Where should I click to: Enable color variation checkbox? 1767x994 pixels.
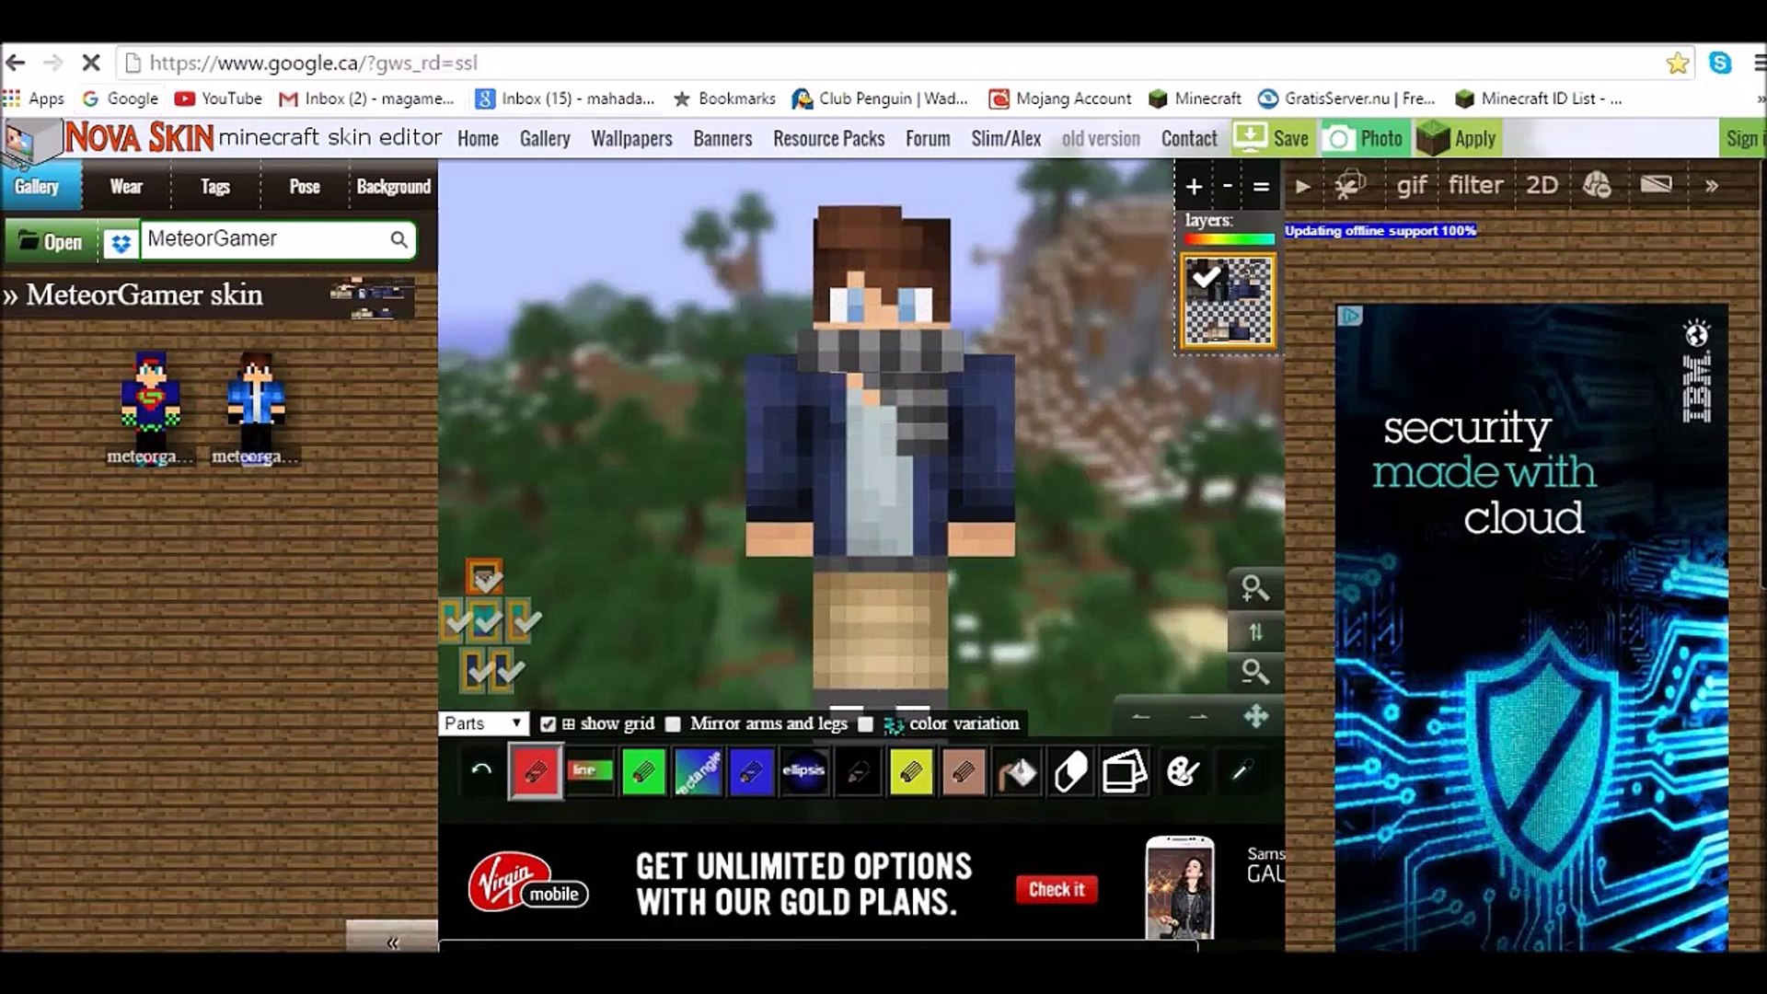pyautogui.click(x=865, y=724)
